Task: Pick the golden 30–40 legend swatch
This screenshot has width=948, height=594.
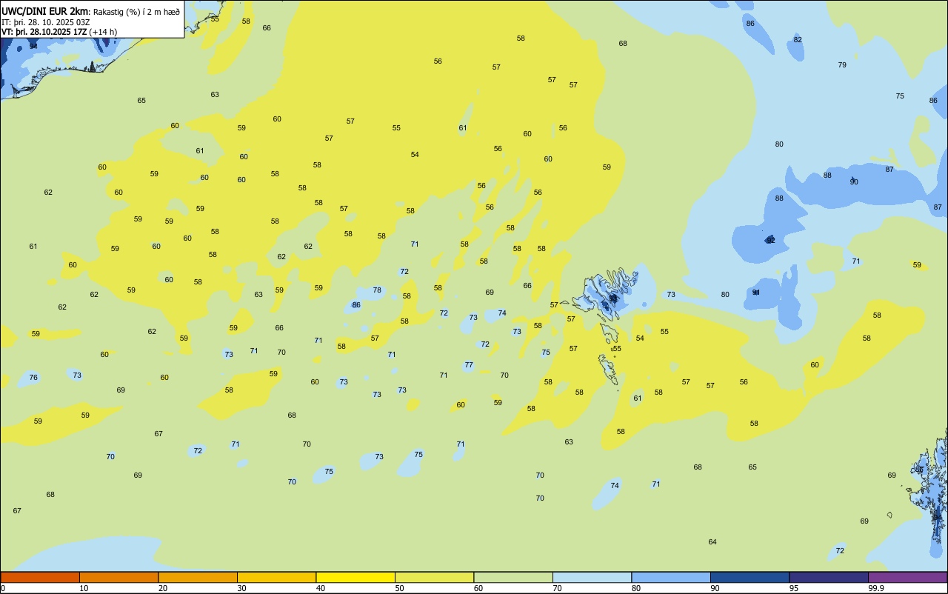Action: pos(276,577)
